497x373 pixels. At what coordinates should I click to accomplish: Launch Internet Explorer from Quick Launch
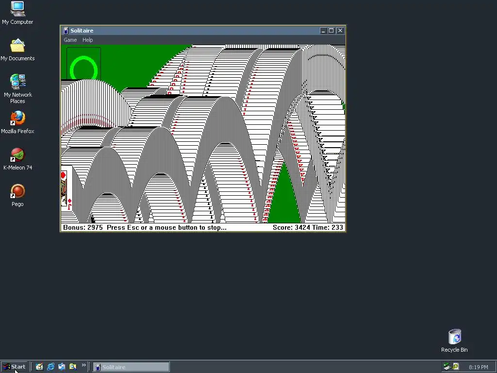50,367
